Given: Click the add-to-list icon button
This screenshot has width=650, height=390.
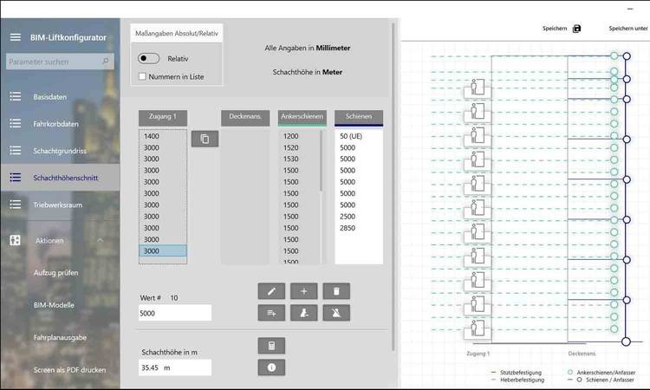Looking at the screenshot, I should point(271,313).
